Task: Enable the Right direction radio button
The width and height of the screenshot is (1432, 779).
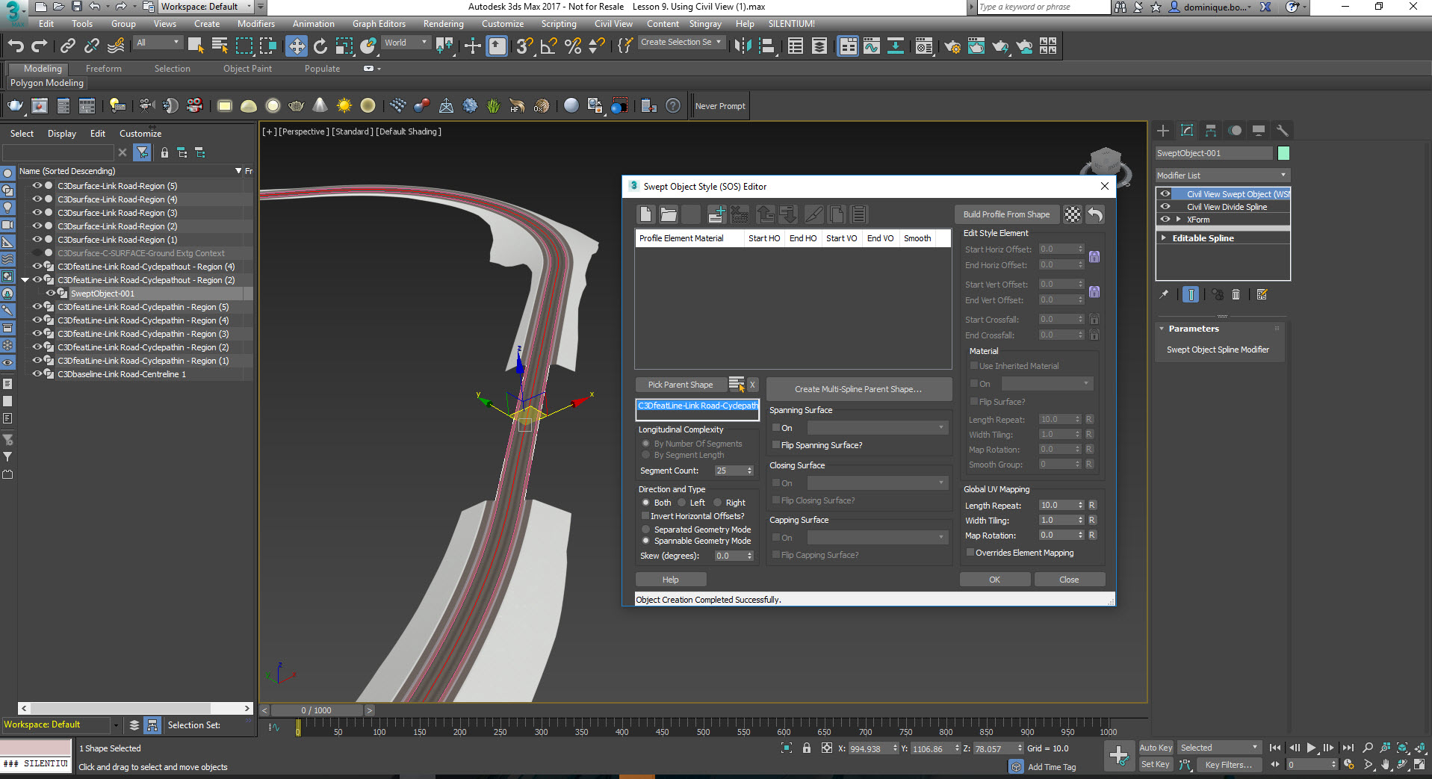Action: point(718,503)
